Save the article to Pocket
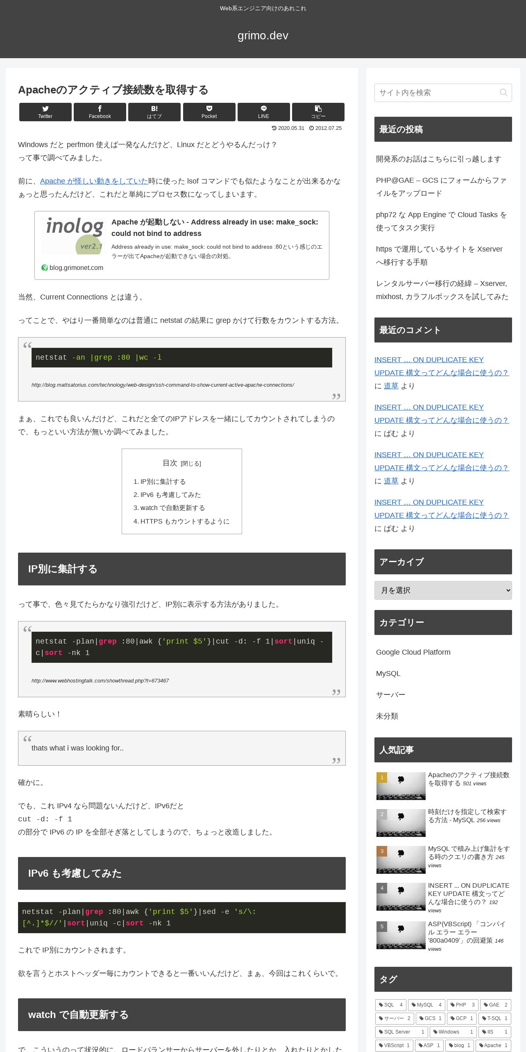The height and width of the screenshot is (1052, 526). pos(209,112)
